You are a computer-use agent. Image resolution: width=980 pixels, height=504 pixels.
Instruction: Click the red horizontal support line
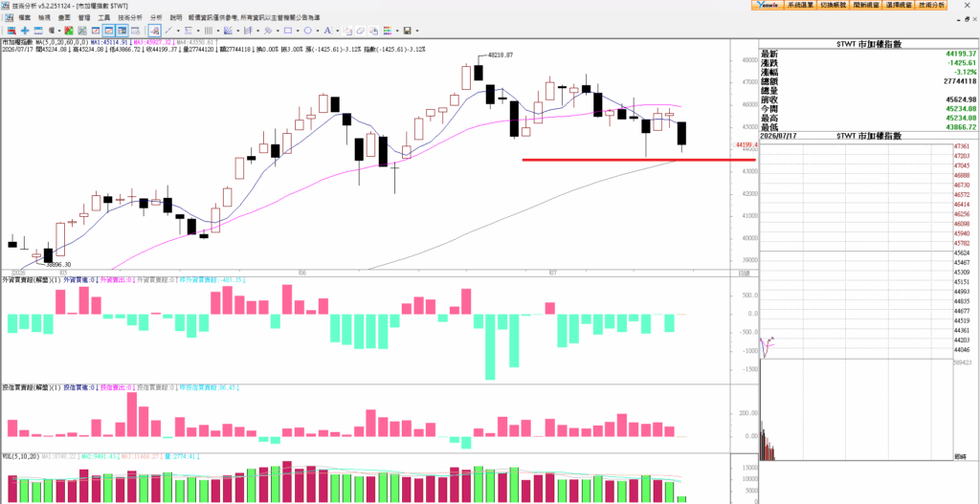pos(638,160)
